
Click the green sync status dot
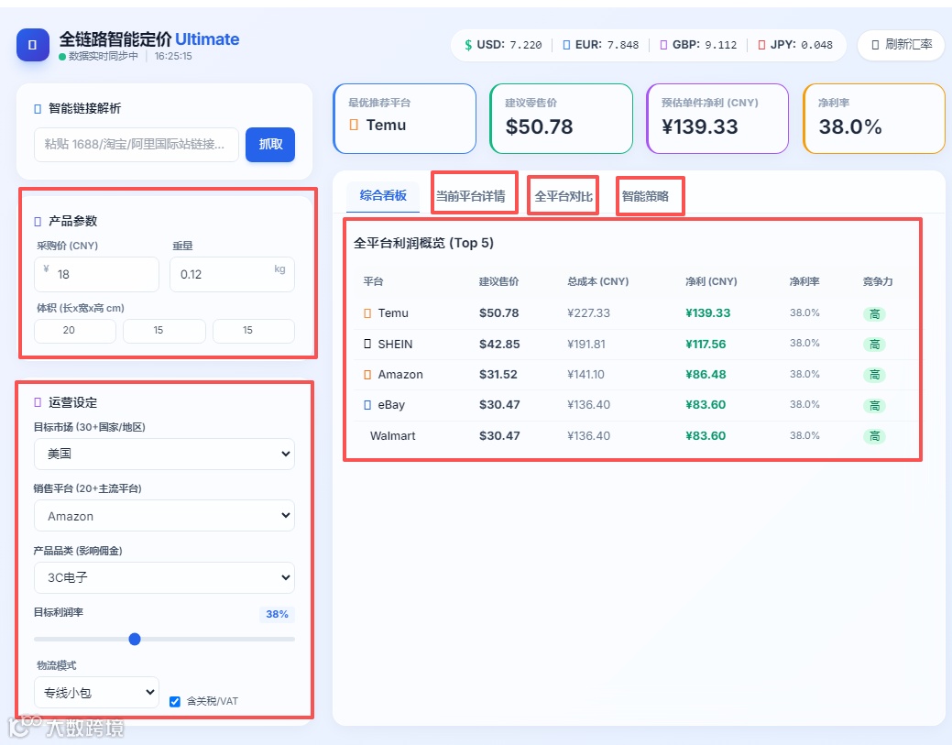coord(62,57)
